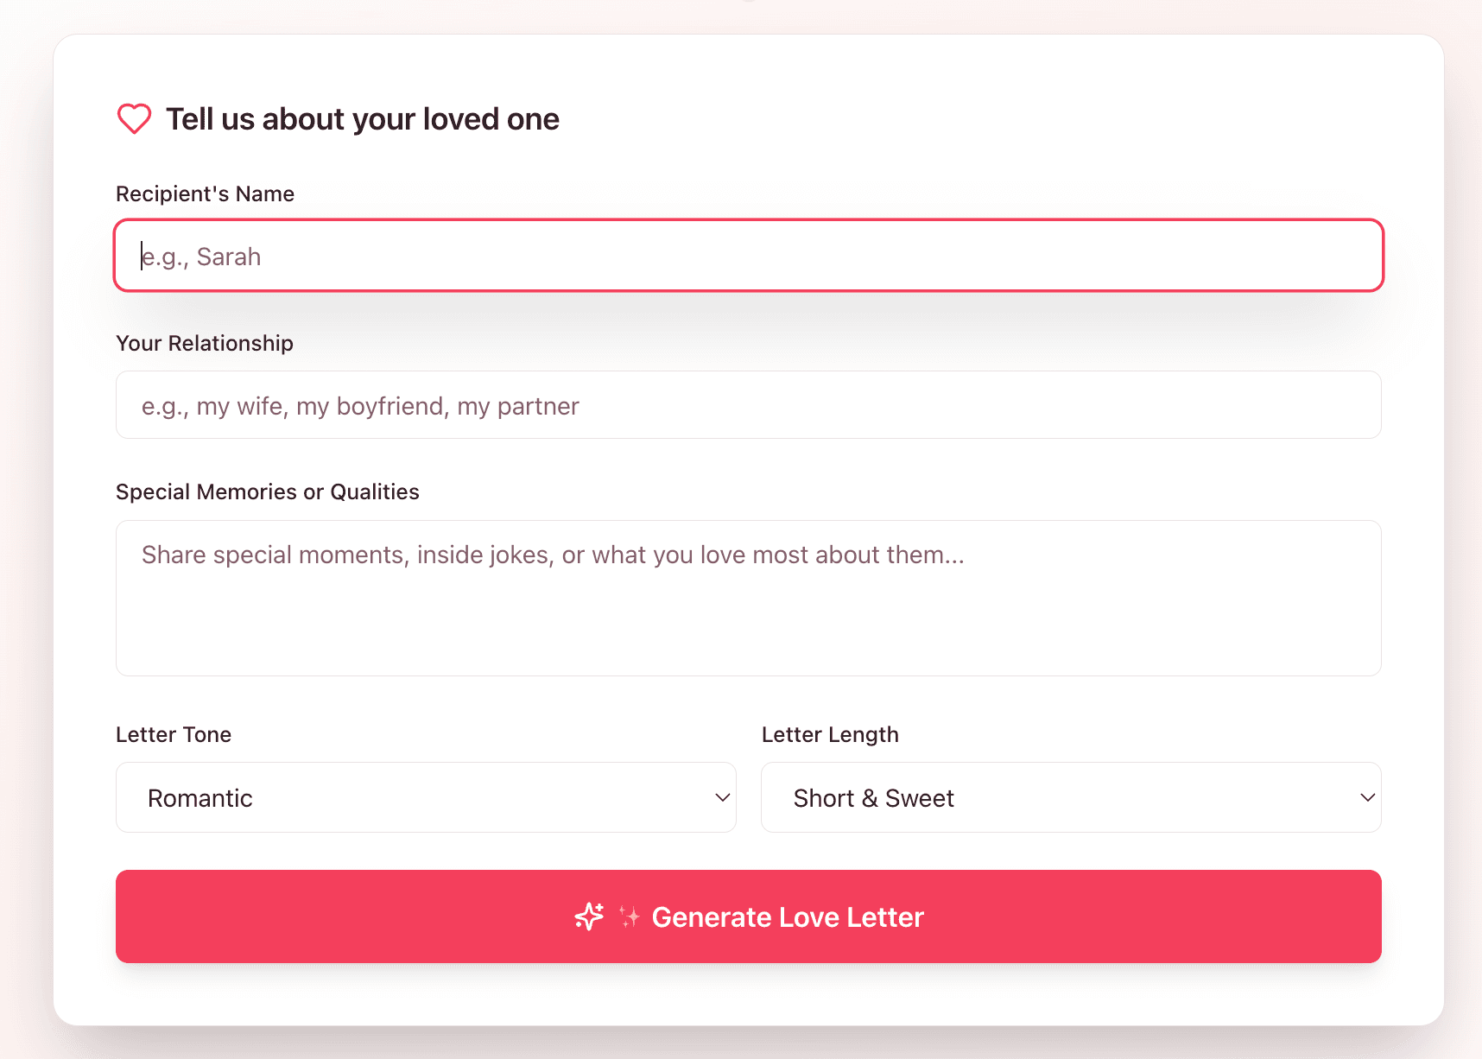The width and height of the screenshot is (1482, 1059).
Task: Click the Recipient's Name label
Action: click(x=205, y=193)
